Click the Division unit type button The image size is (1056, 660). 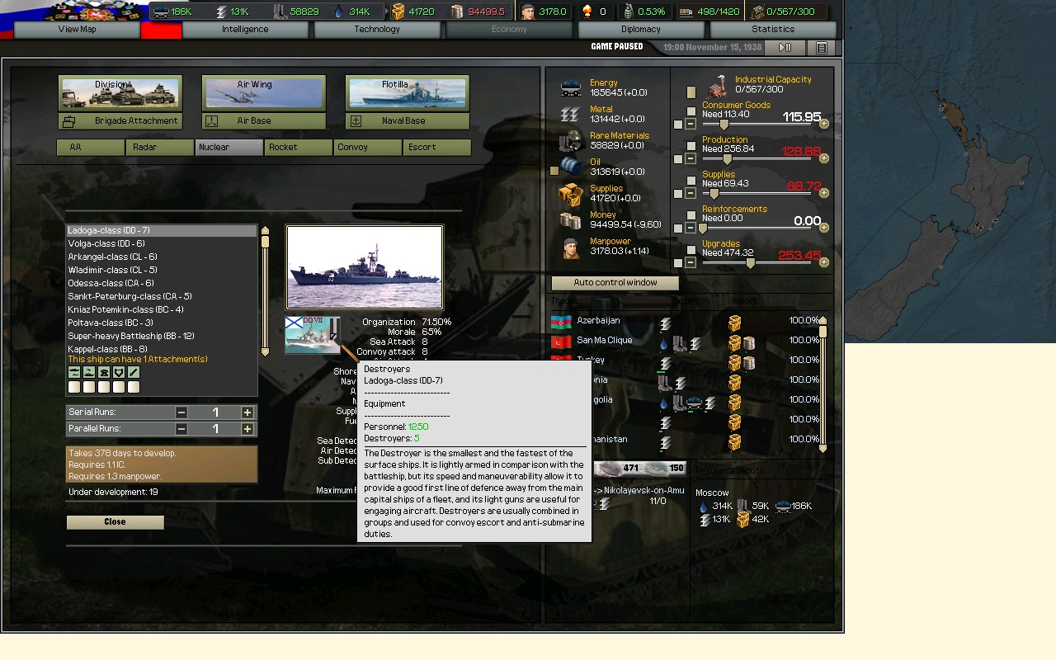click(x=120, y=93)
